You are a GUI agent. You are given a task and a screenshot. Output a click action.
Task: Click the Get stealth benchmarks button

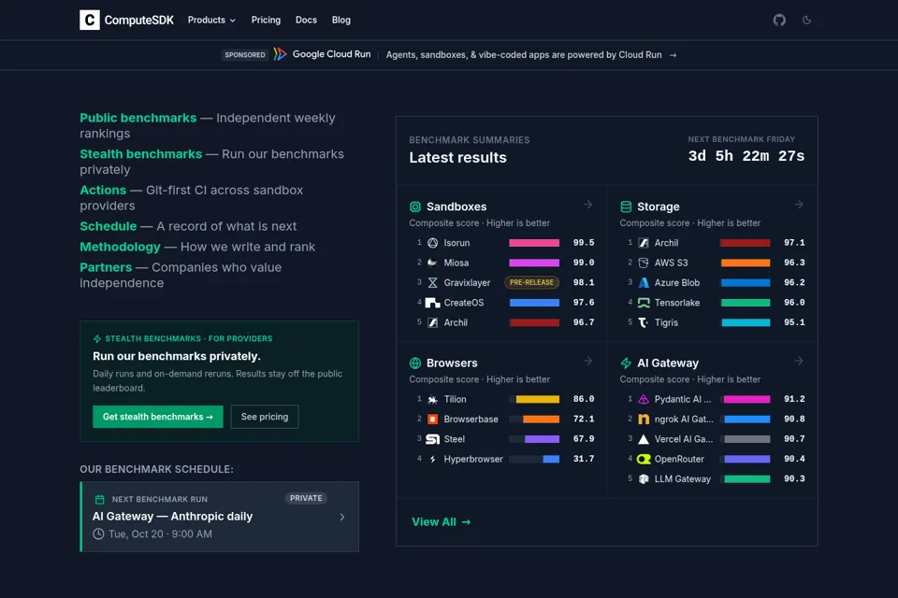pos(158,417)
